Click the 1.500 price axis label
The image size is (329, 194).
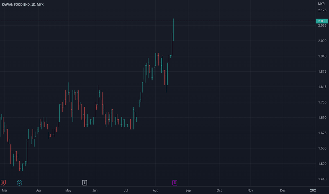pyautogui.click(x=322, y=164)
